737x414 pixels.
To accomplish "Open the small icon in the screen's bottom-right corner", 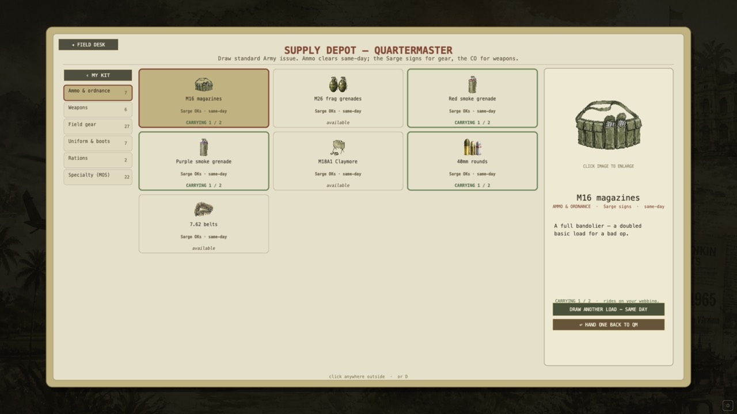I will (x=727, y=405).
